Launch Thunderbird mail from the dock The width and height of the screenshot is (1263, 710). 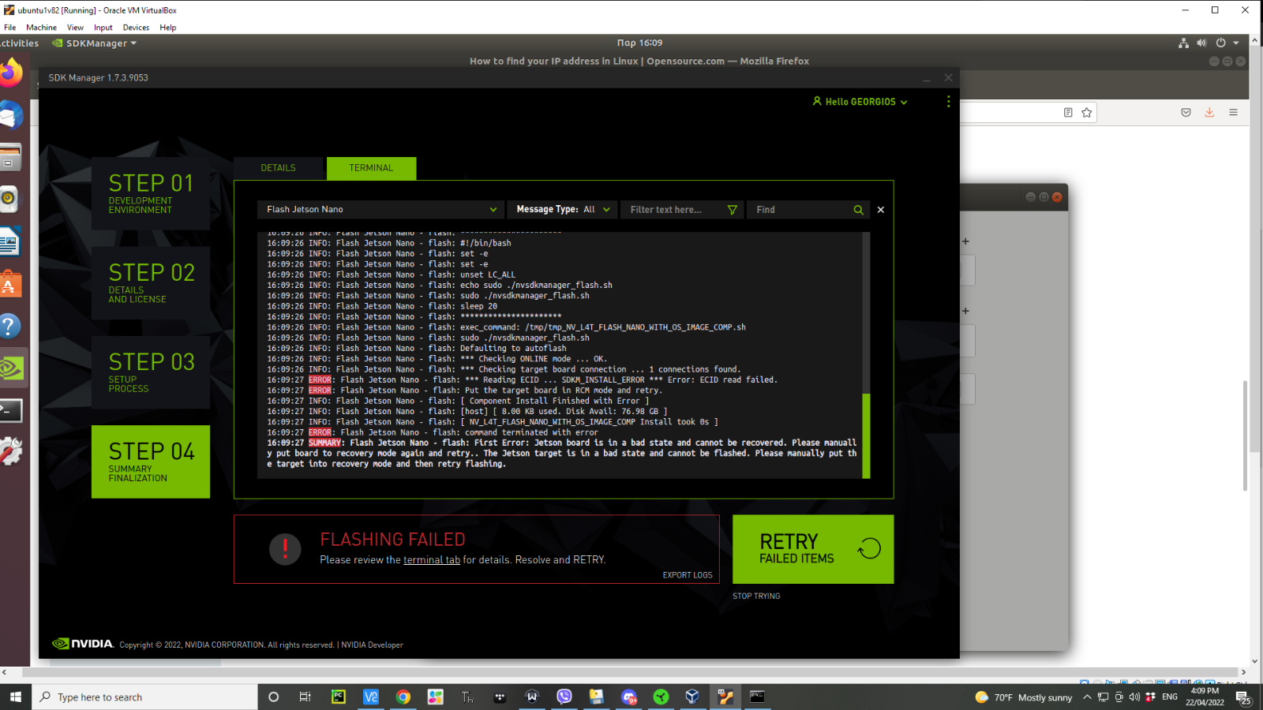coord(10,116)
